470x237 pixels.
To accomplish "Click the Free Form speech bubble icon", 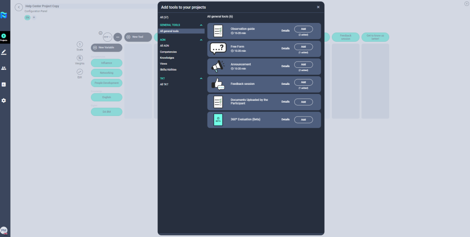I will coord(218,49).
